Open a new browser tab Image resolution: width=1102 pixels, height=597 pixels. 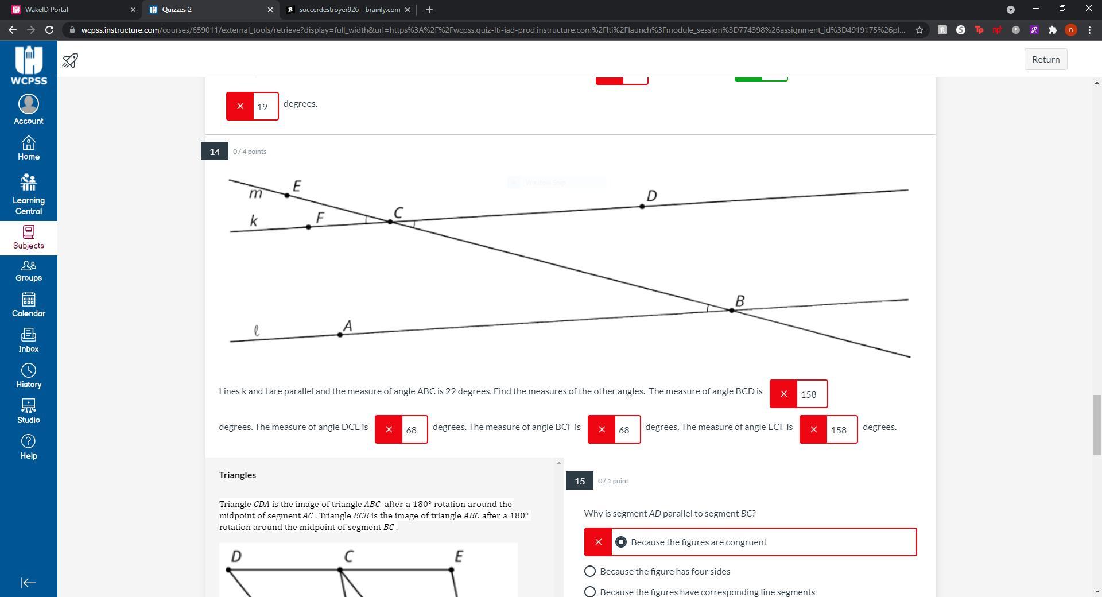click(429, 10)
